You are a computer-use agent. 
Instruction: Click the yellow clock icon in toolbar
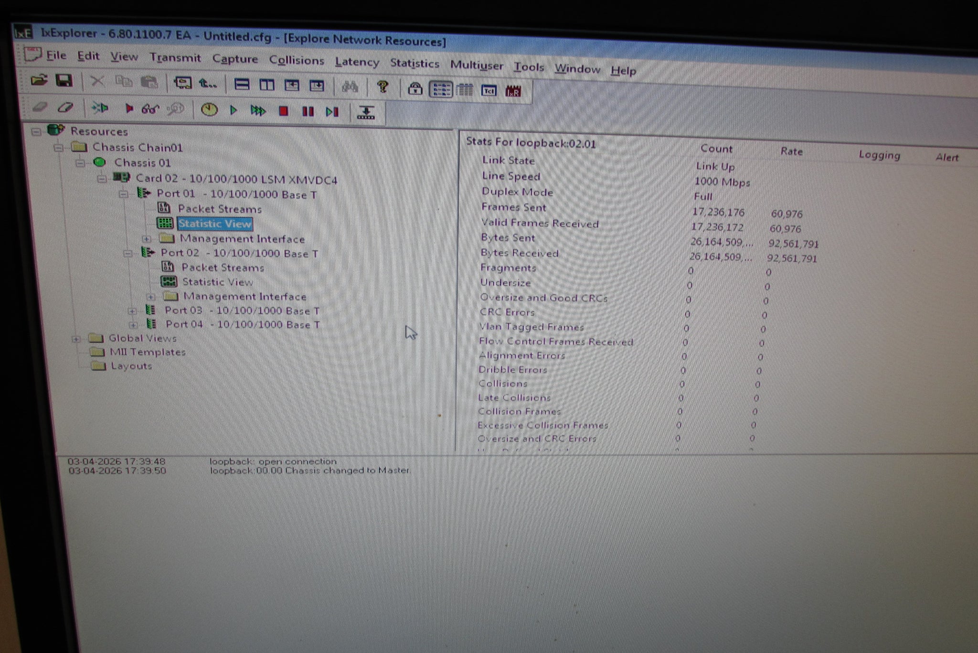point(209,110)
